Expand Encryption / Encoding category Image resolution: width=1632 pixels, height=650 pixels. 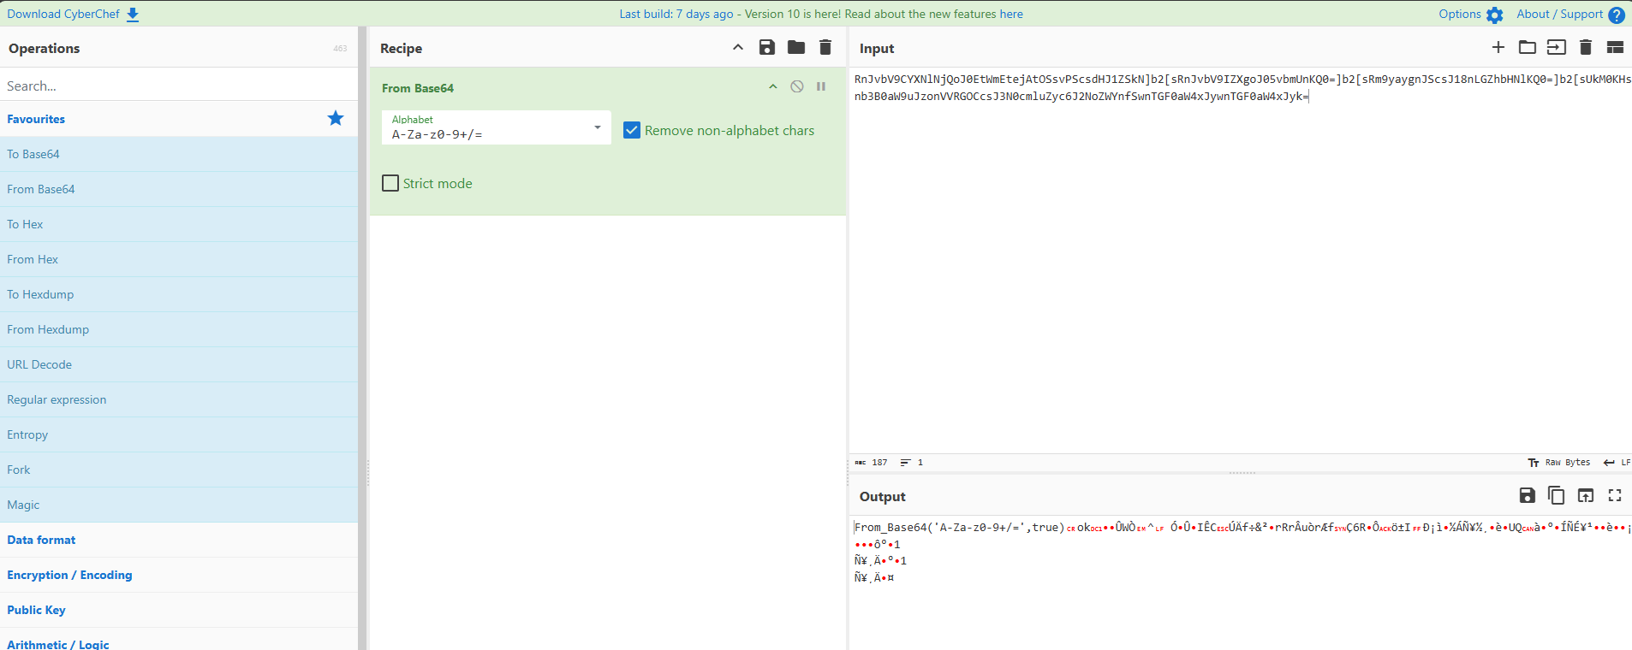179,575
